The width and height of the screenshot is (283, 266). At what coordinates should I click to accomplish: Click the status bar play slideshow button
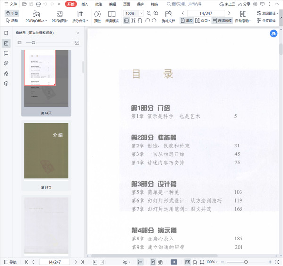pyautogui.click(x=174, y=262)
